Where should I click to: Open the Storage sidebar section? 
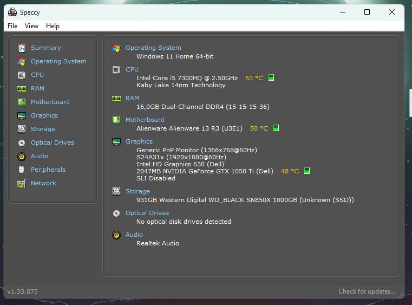43,129
